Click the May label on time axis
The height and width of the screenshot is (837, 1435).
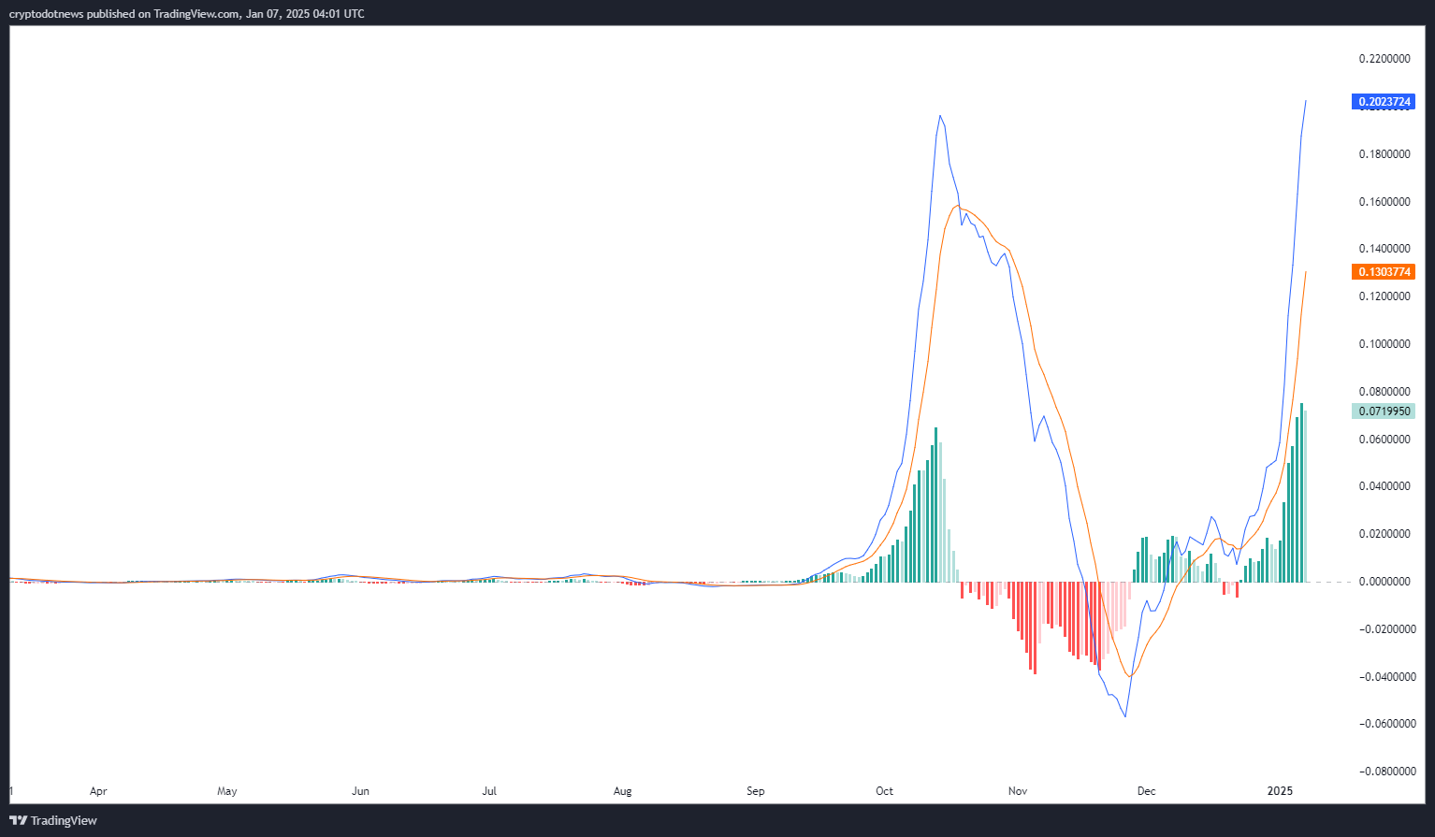(x=227, y=791)
